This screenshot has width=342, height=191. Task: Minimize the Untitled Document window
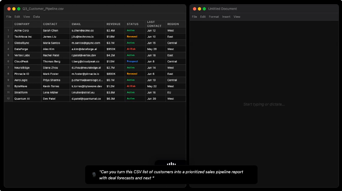(x=199, y=9)
